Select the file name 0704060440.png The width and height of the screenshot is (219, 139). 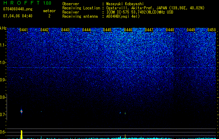[x=18, y=9]
